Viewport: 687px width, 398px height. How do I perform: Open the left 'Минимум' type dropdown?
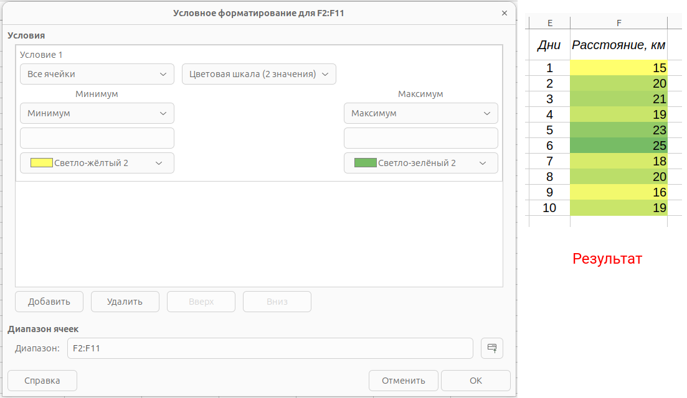coord(97,113)
